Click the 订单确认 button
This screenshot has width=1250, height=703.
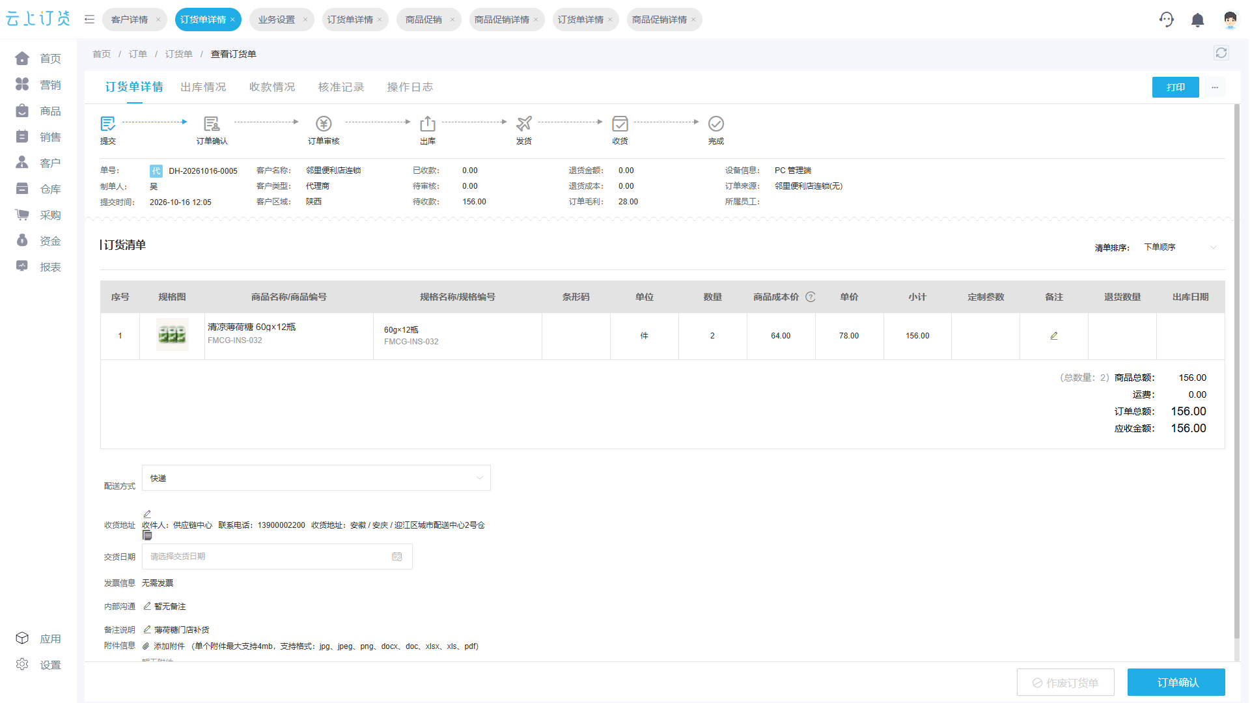click(1176, 682)
